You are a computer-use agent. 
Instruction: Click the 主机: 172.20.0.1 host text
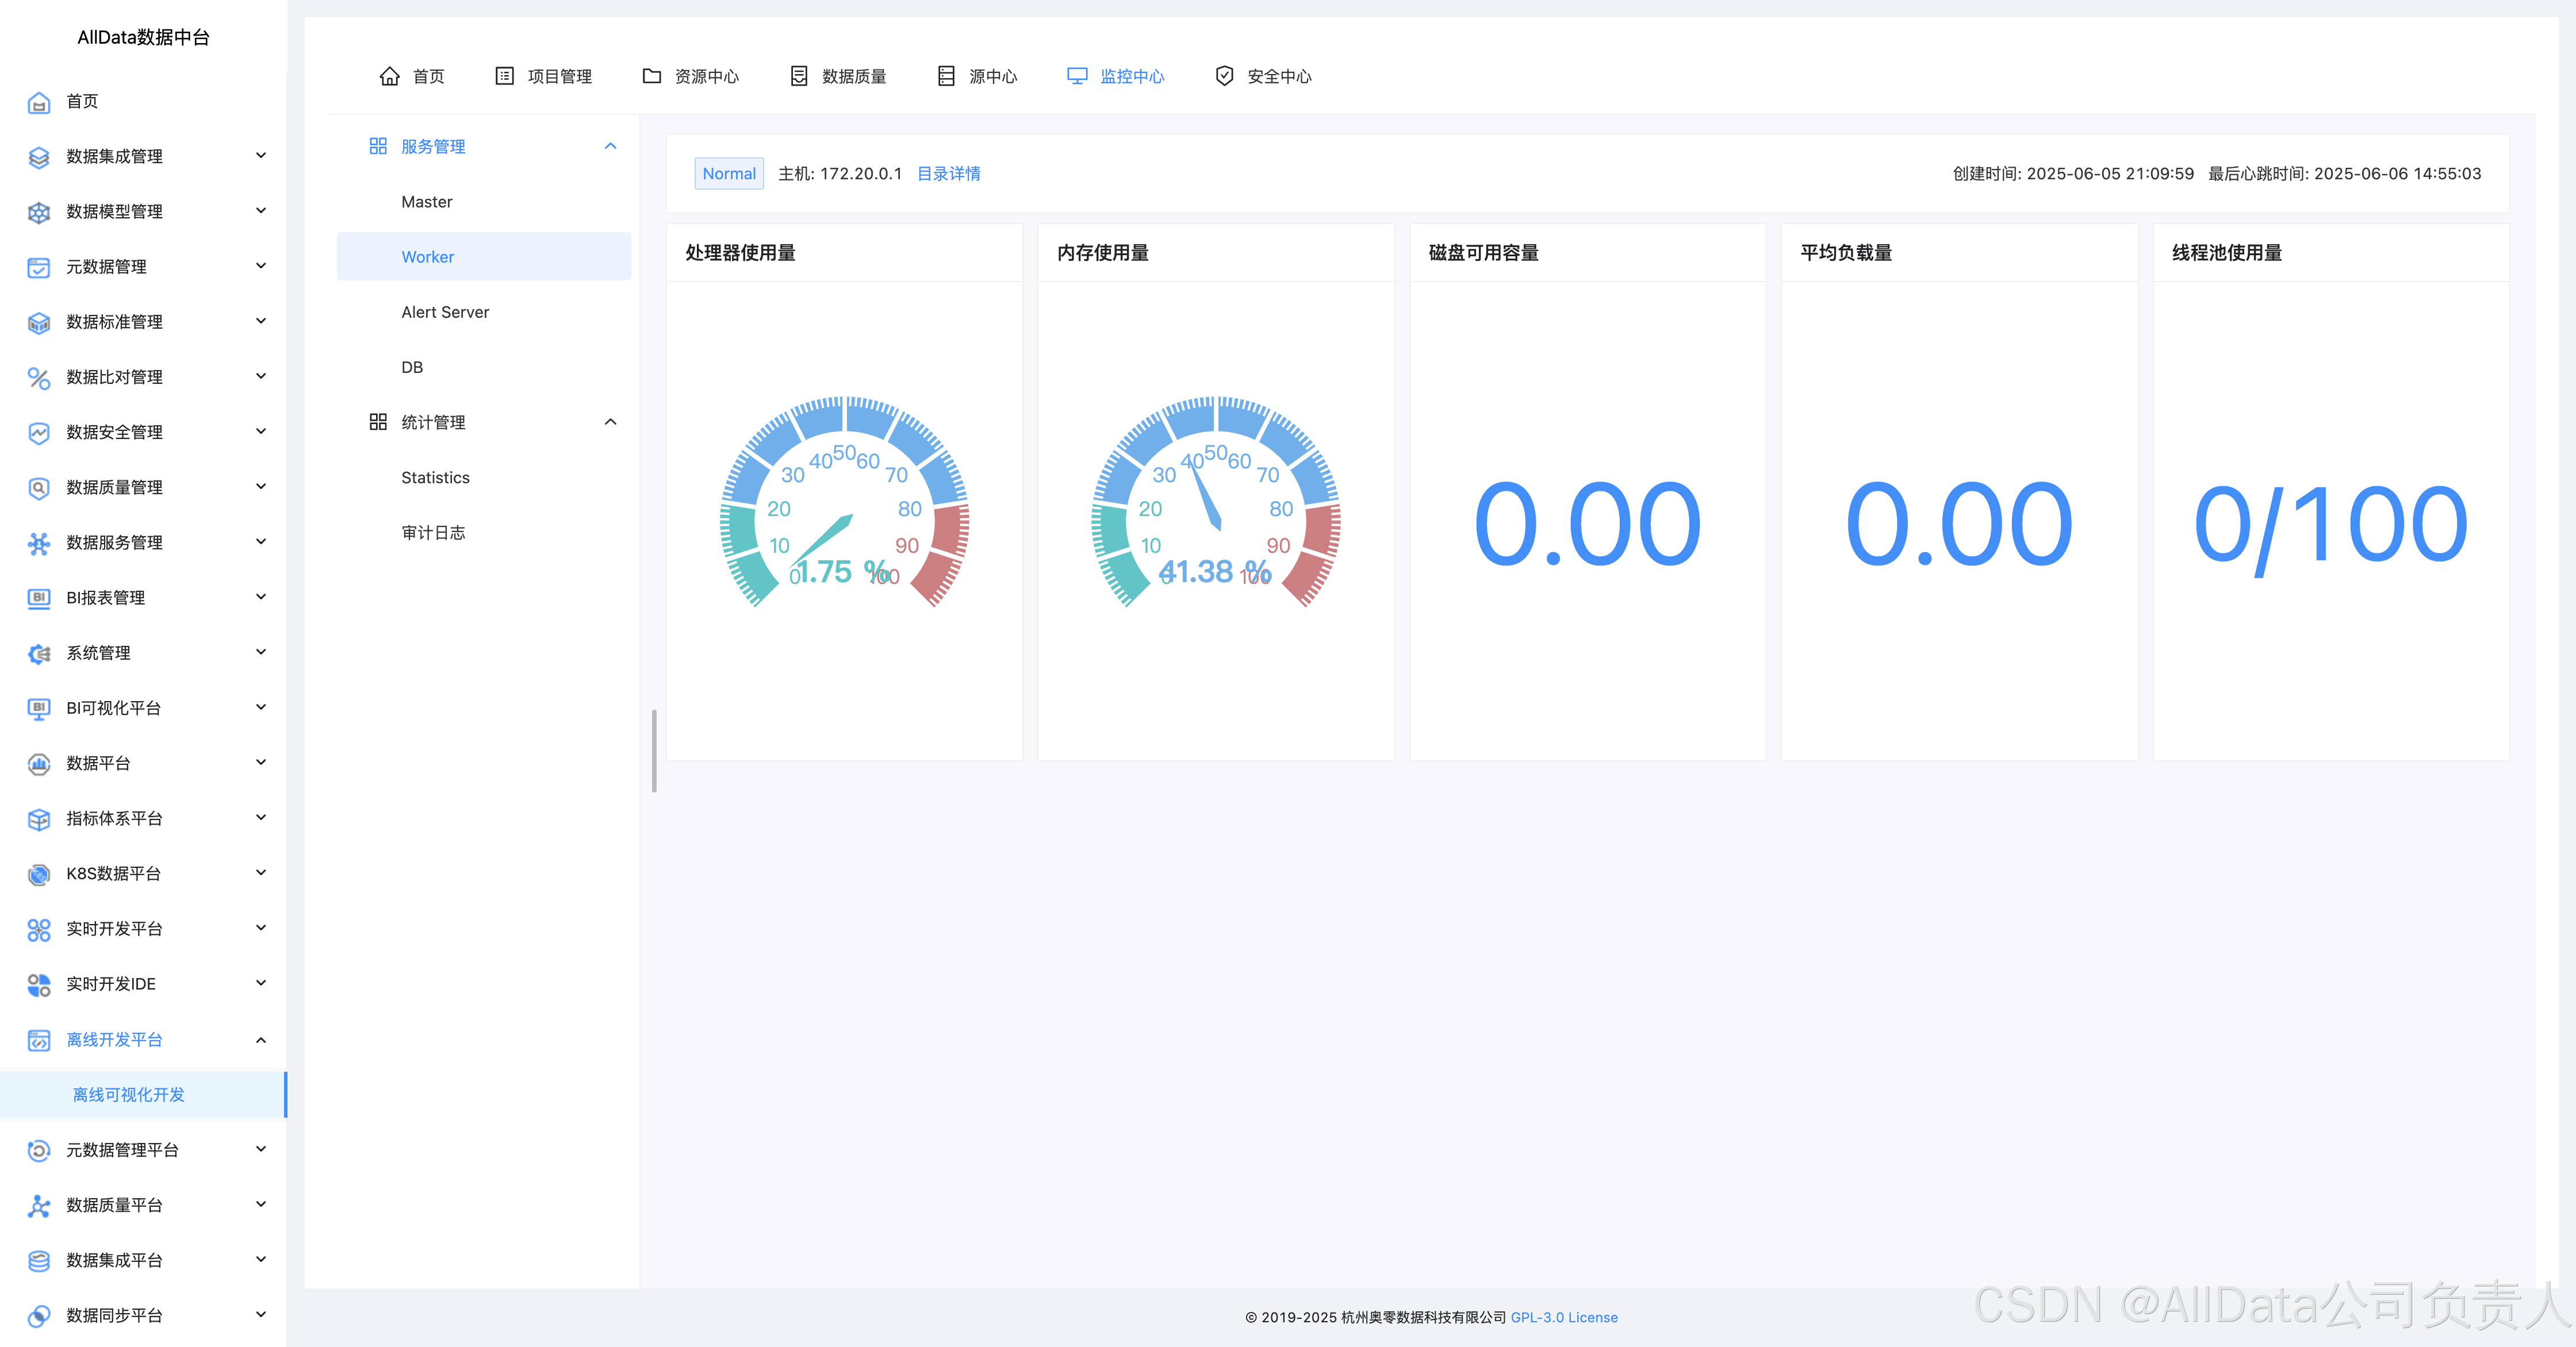(840, 174)
